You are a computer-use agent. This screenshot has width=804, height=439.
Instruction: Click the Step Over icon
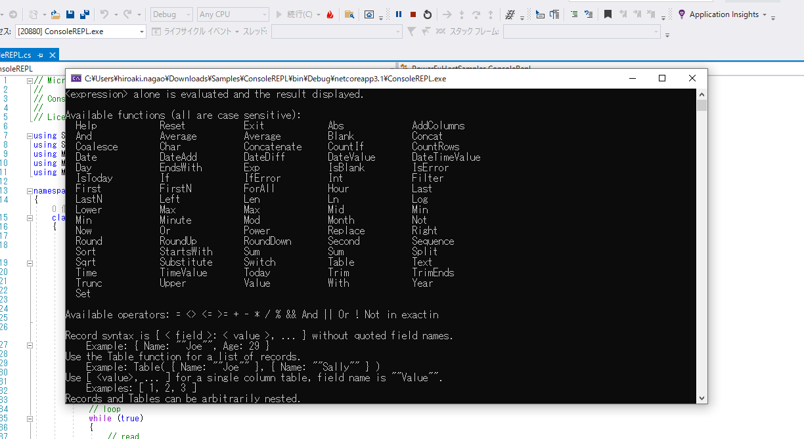(476, 14)
